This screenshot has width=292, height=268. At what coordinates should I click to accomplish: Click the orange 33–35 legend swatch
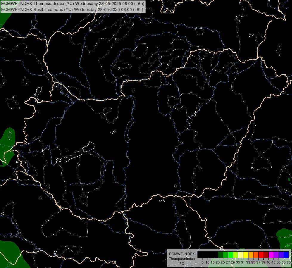click(x=251, y=255)
